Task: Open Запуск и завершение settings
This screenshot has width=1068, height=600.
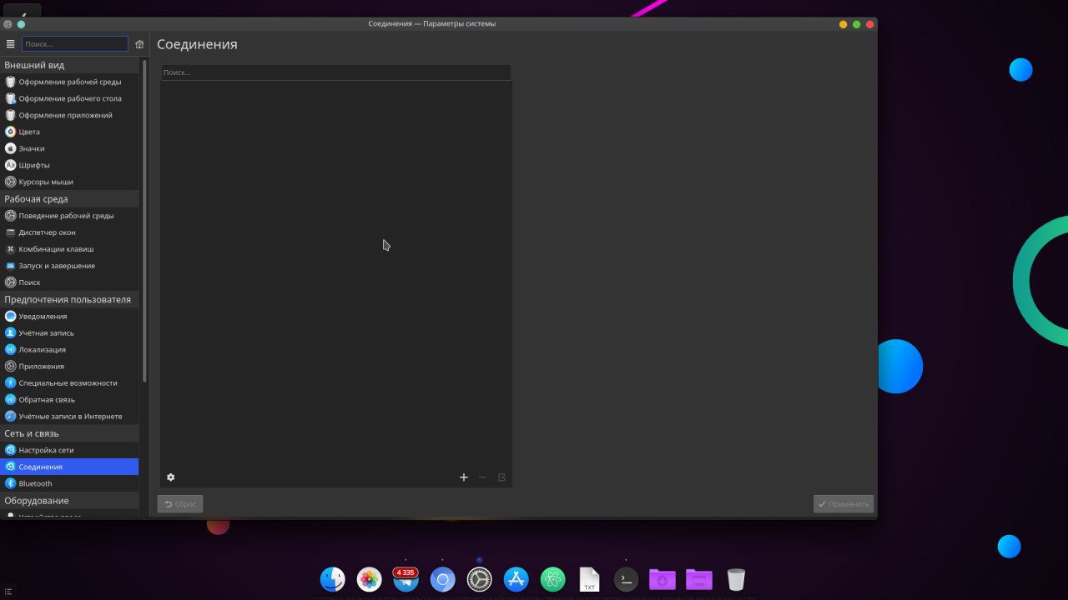Action: 69,266
